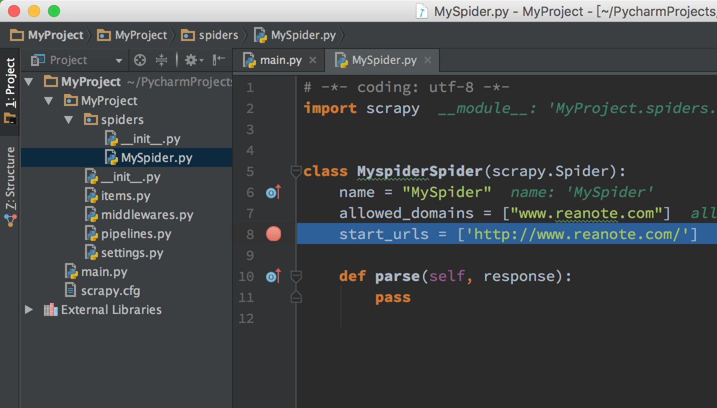717x408 pixels.
Task: Close the main.py editor tab
Action: (x=312, y=60)
